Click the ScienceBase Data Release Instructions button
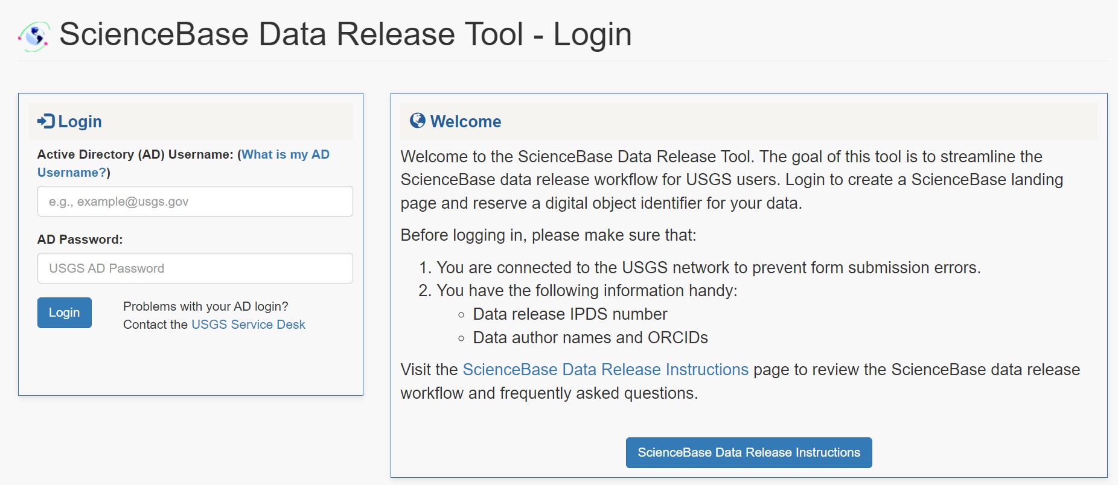 pos(749,452)
